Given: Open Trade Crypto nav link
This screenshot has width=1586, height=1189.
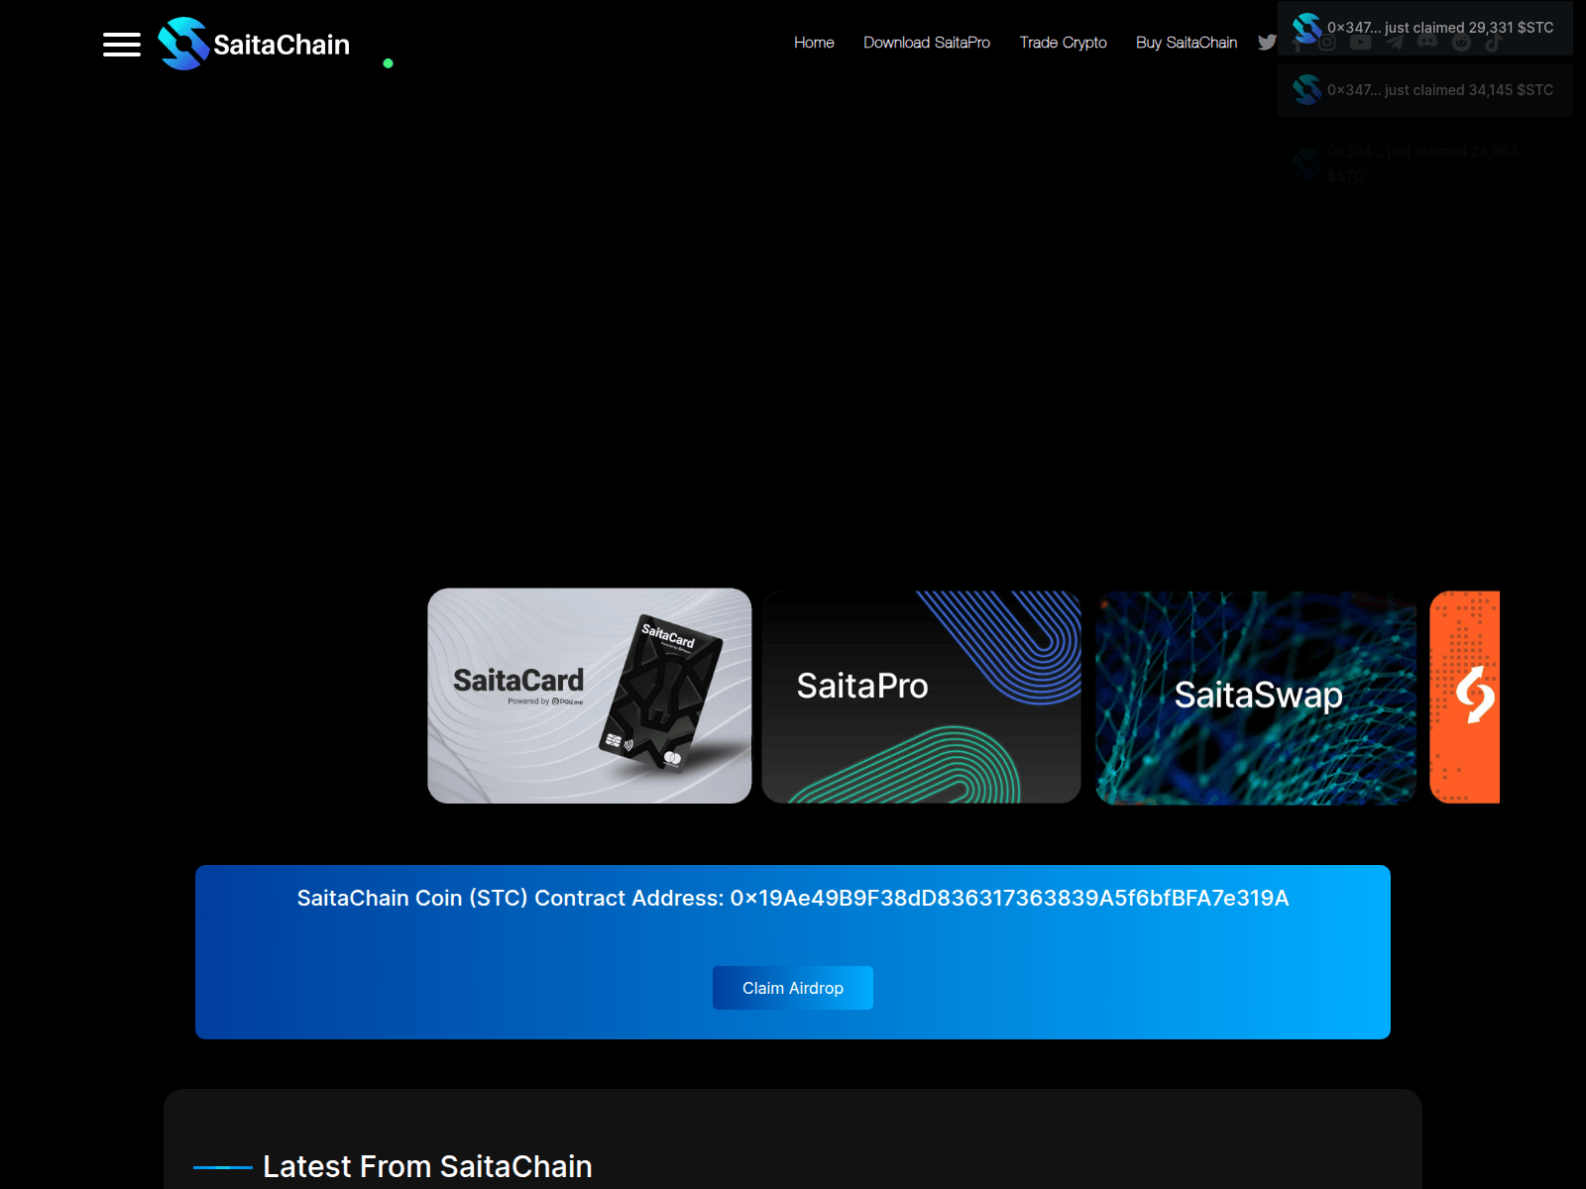Looking at the screenshot, I should (x=1063, y=43).
